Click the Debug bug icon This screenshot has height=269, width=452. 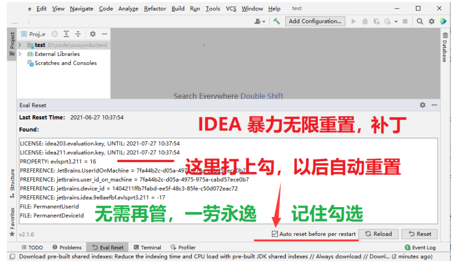point(365,21)
